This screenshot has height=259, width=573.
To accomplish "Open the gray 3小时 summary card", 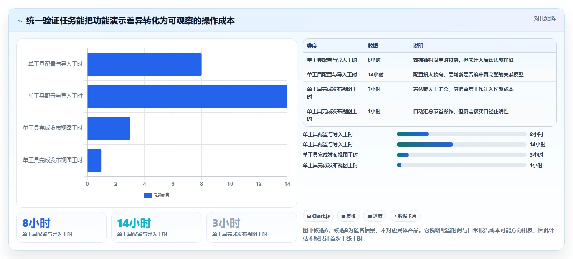I will coord(251,227).
